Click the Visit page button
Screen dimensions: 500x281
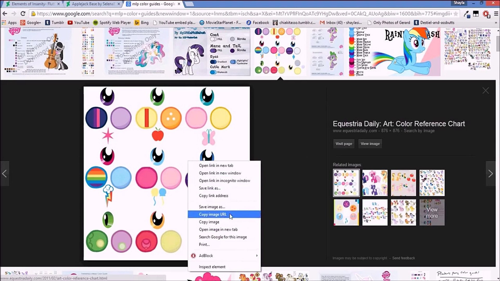tap(344, 144)
